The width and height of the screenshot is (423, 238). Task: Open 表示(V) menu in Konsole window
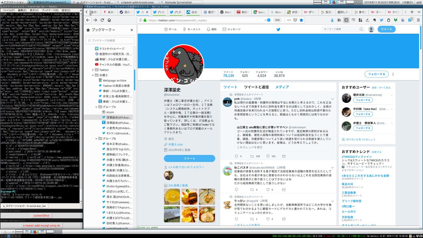(34, 10)
